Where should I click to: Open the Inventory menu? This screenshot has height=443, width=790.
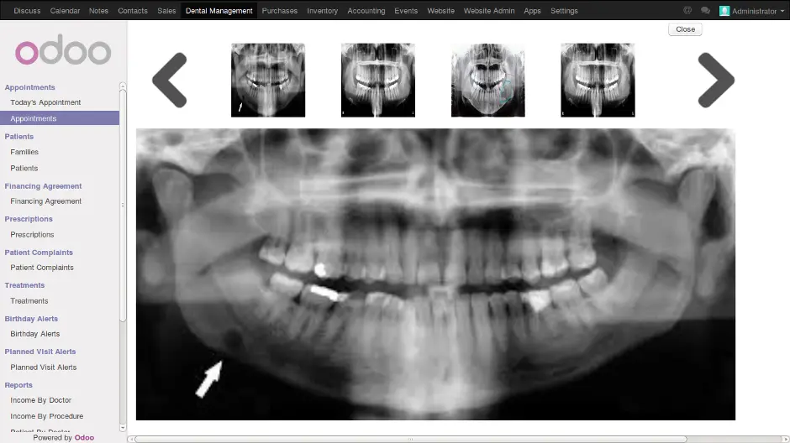pyautogui.click(x=323, y=11)
